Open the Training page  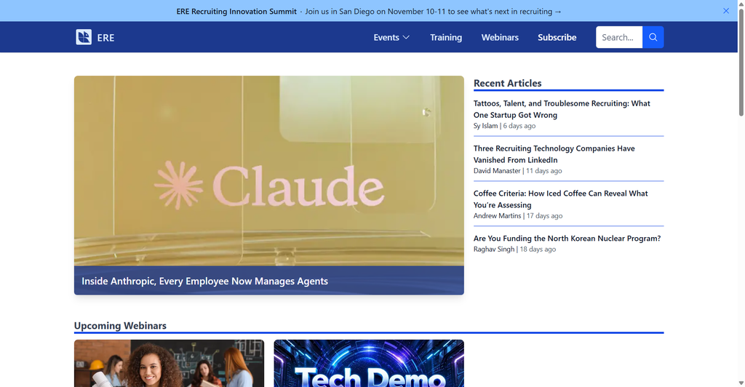pyautogui.click(x=446, y=37)
